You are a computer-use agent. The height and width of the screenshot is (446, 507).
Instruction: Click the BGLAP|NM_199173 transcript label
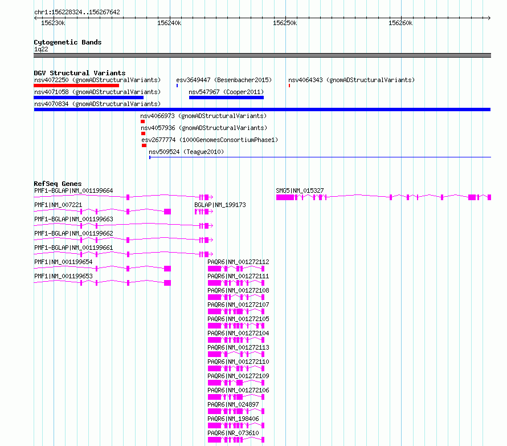[x=220, y=205]
